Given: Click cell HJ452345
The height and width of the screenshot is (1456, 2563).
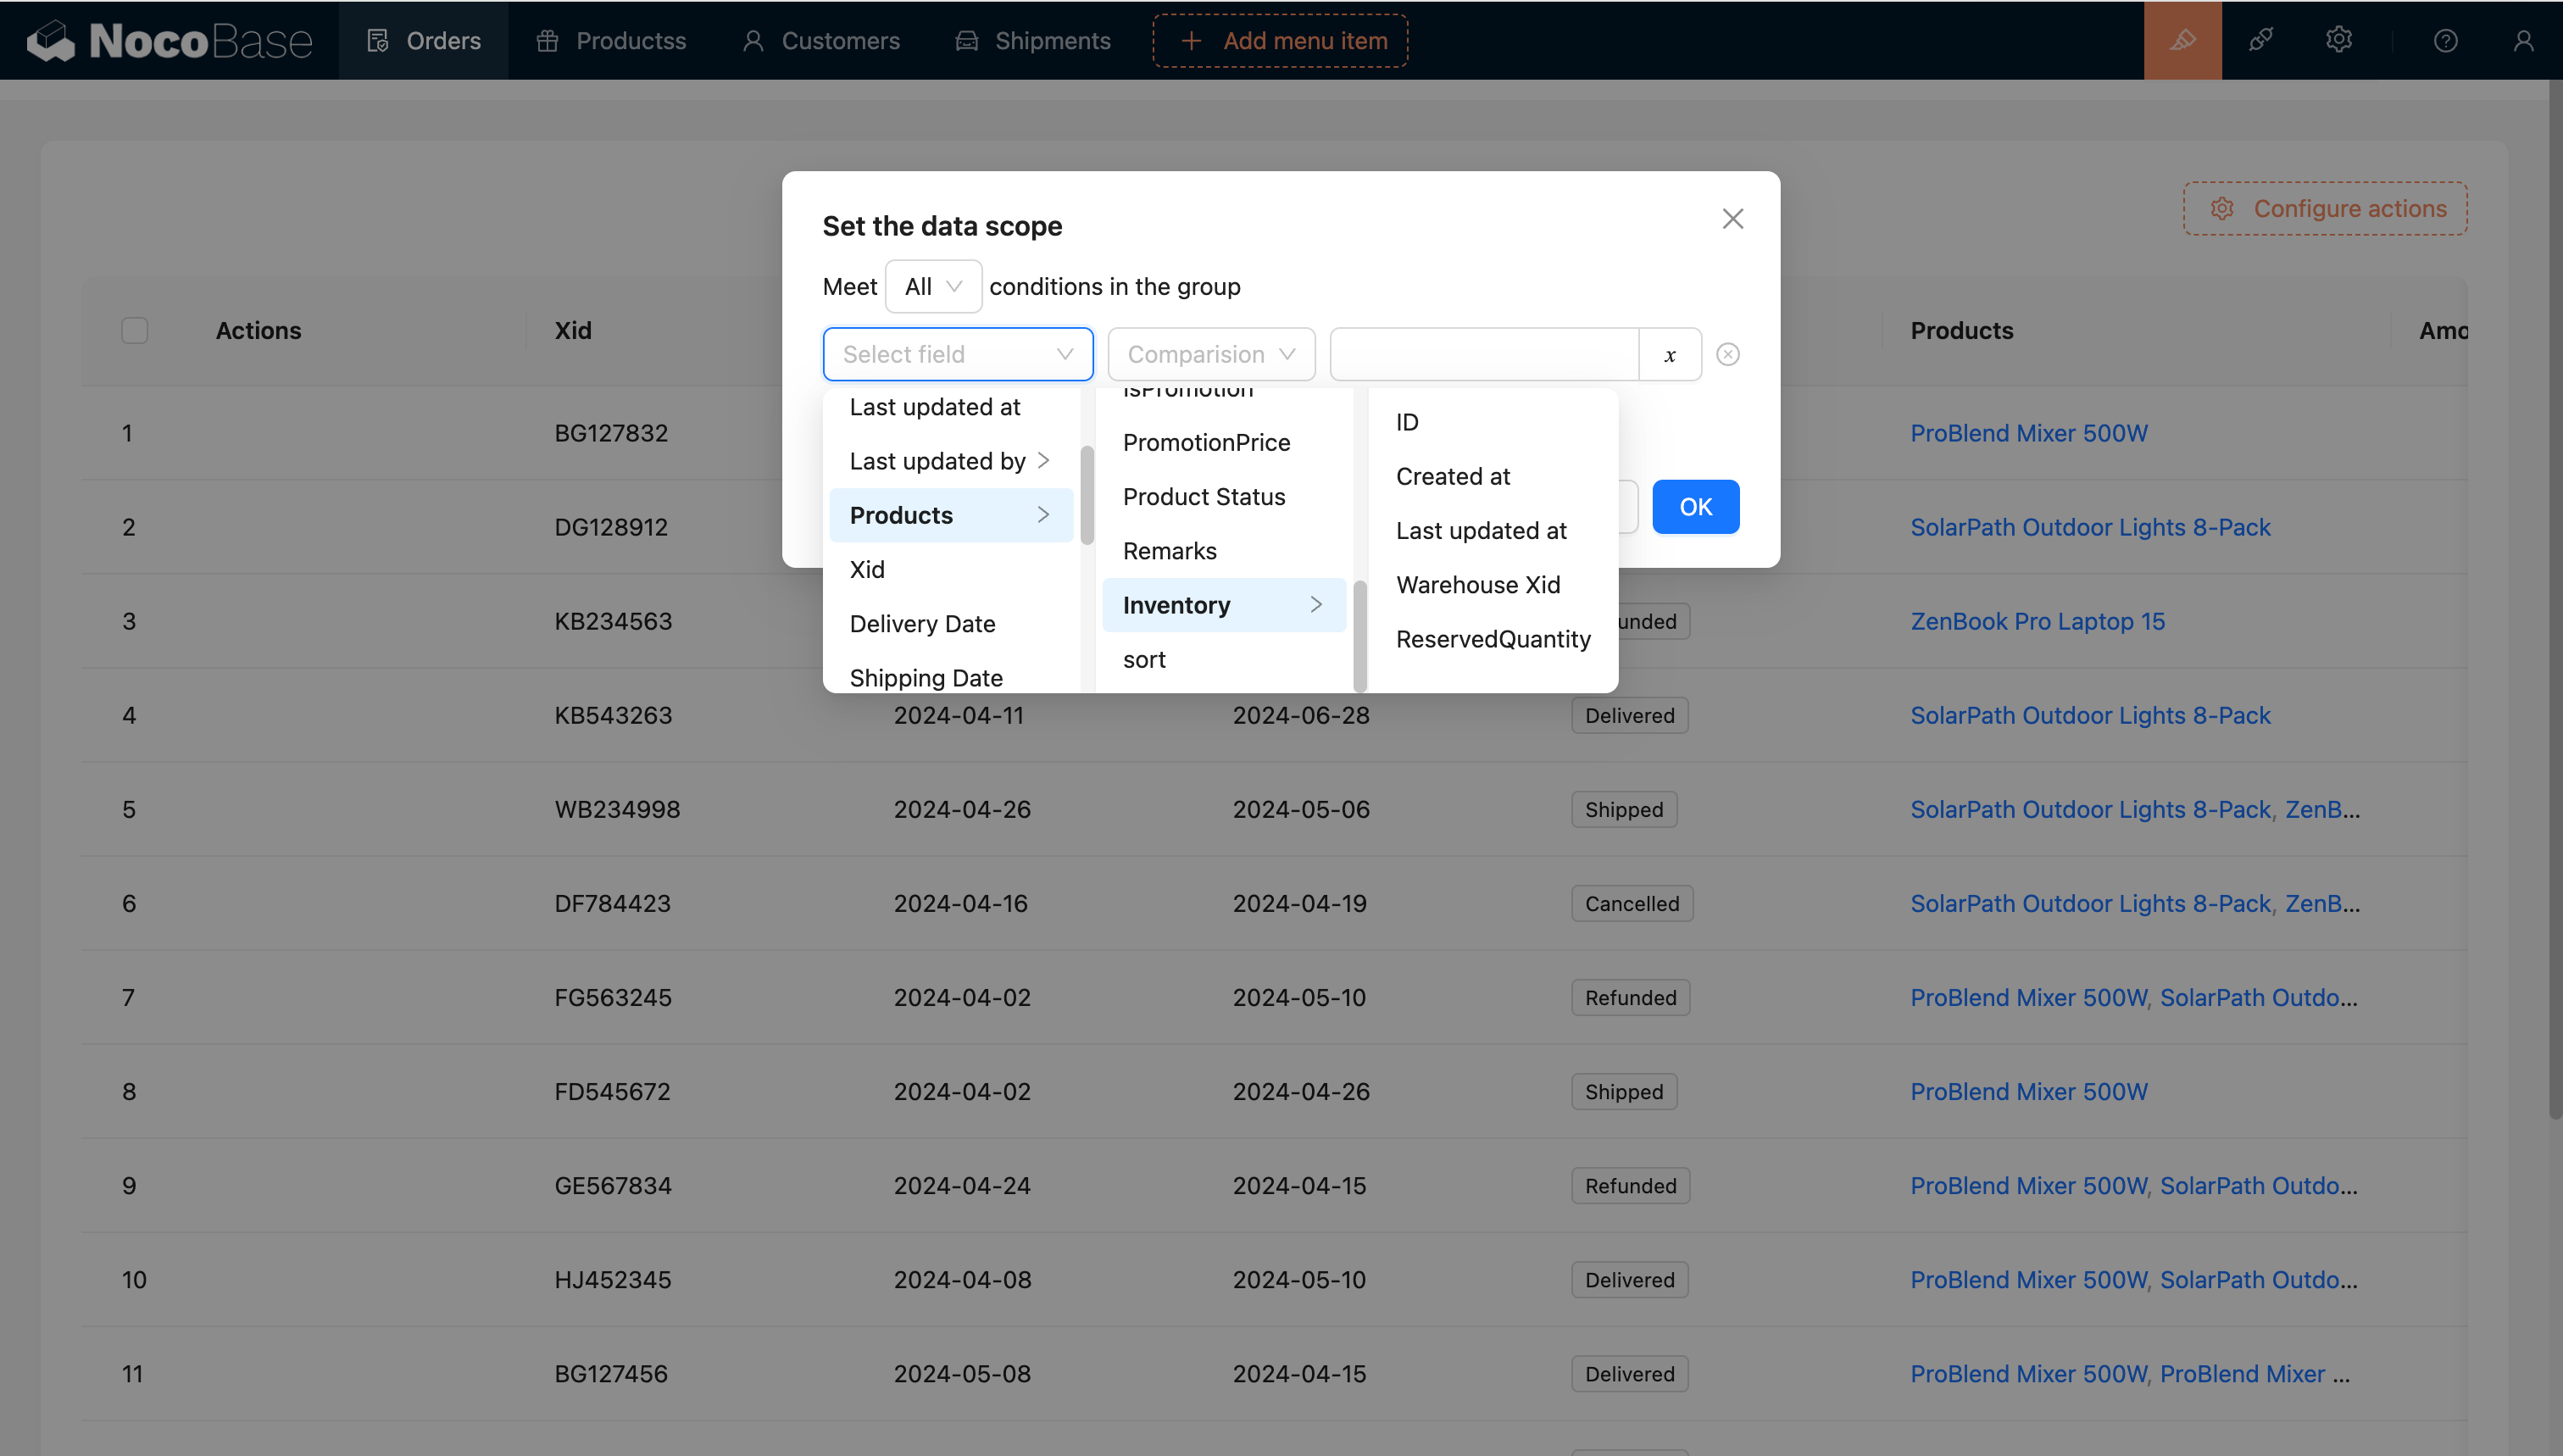Looking at the screenshot, I should tap(613, 1279).
